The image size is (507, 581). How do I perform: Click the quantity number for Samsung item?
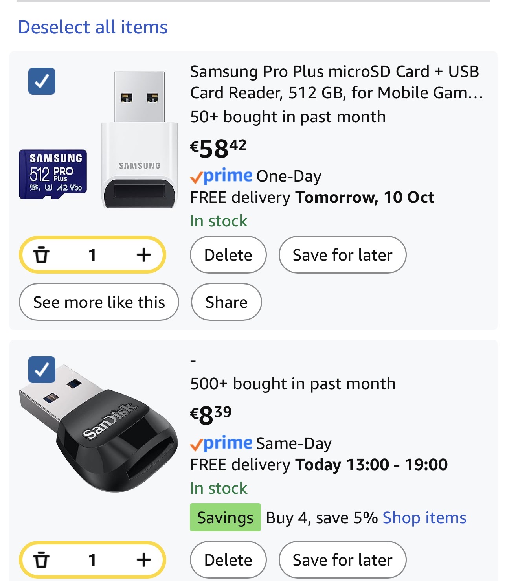click(92, 255)
